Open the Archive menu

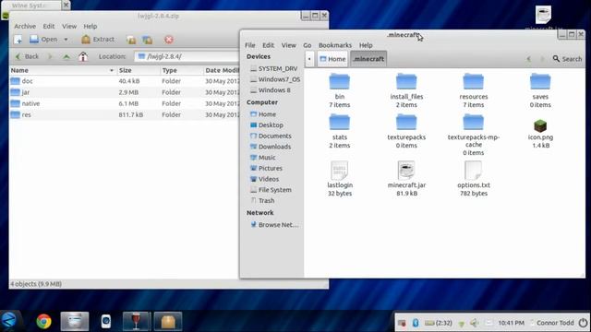pyautogui.click(x=25, y=27)
